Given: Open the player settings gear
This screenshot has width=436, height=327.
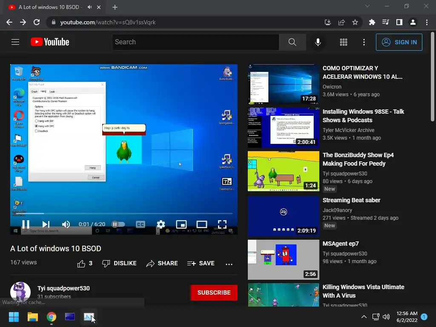Looking at the screenshot, I should (161, 224).
